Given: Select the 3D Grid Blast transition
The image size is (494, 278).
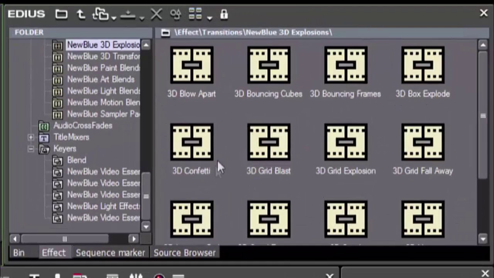Looking at the screenshot, I should tap(269, 149).
